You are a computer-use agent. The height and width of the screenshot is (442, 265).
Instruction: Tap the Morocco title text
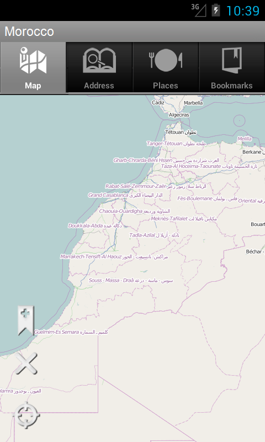click(29, 31)
